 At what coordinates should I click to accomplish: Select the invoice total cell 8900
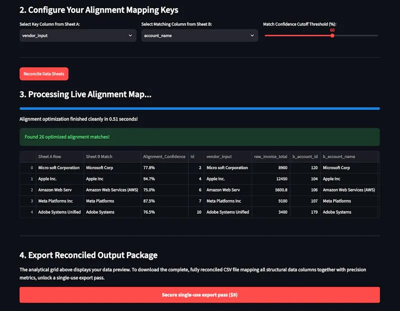coord(270,168)
